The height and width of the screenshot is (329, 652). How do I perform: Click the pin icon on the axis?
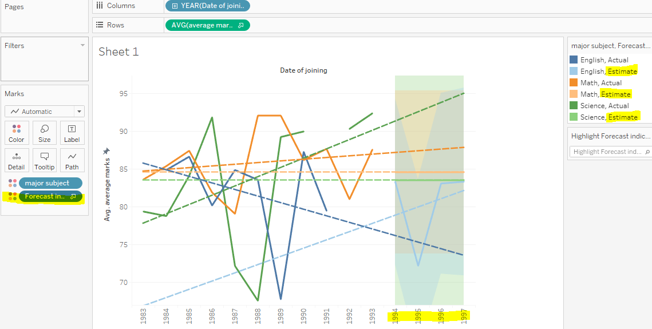click(x=106, y=151)
